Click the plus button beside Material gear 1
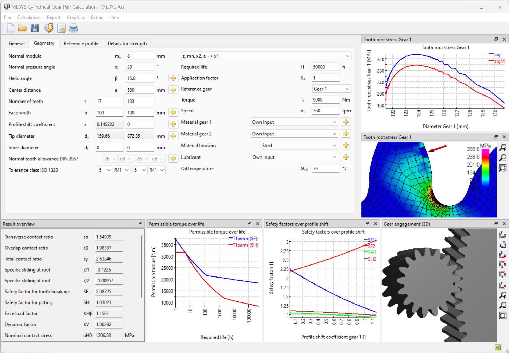 point(346,122)
